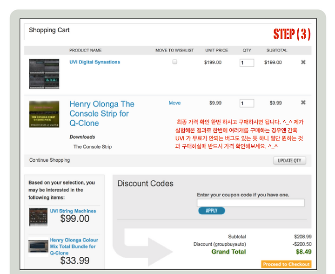Click the UVI Digital Synsations product thumbnail
335x274 pixels.
[x=44, y=74]
